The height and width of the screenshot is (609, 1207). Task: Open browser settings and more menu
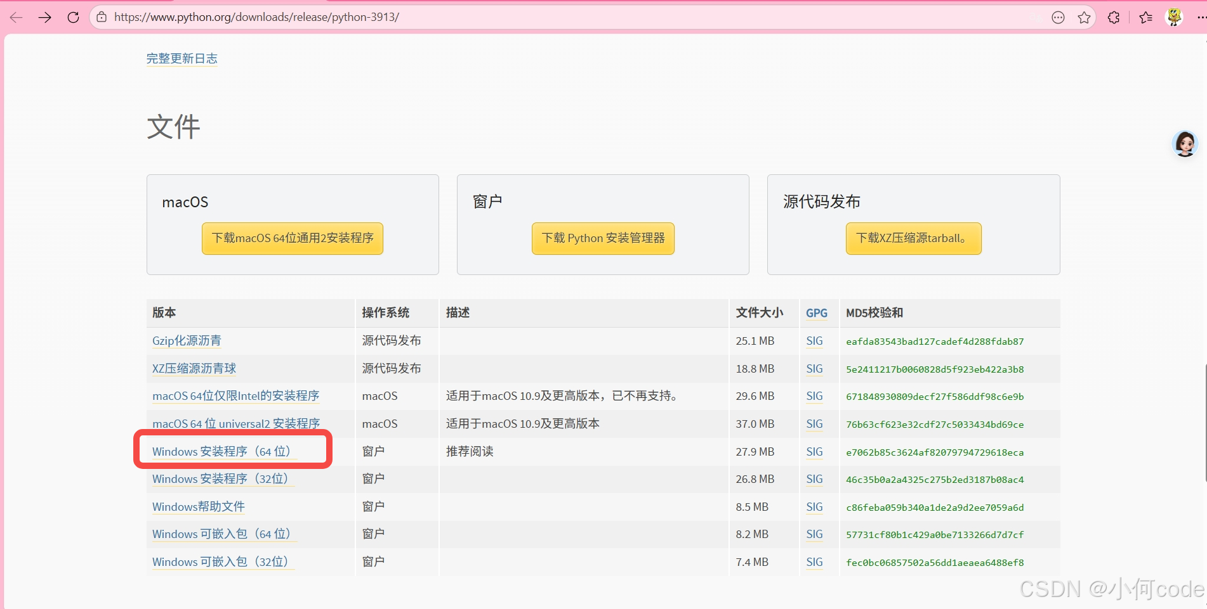click(x=1201, y=18)
